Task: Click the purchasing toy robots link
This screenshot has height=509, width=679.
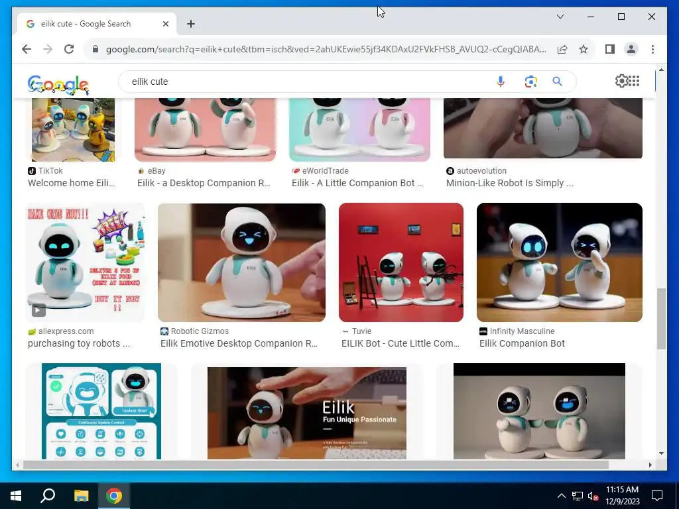Action: click(x=79, y=344)
